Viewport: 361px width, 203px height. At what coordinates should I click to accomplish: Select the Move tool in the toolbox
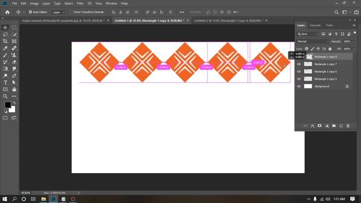click(x=5, y=28)
